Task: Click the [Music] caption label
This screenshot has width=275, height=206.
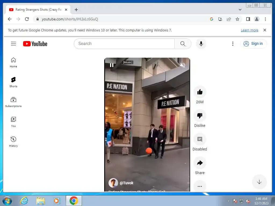Action: coord(128,62)
